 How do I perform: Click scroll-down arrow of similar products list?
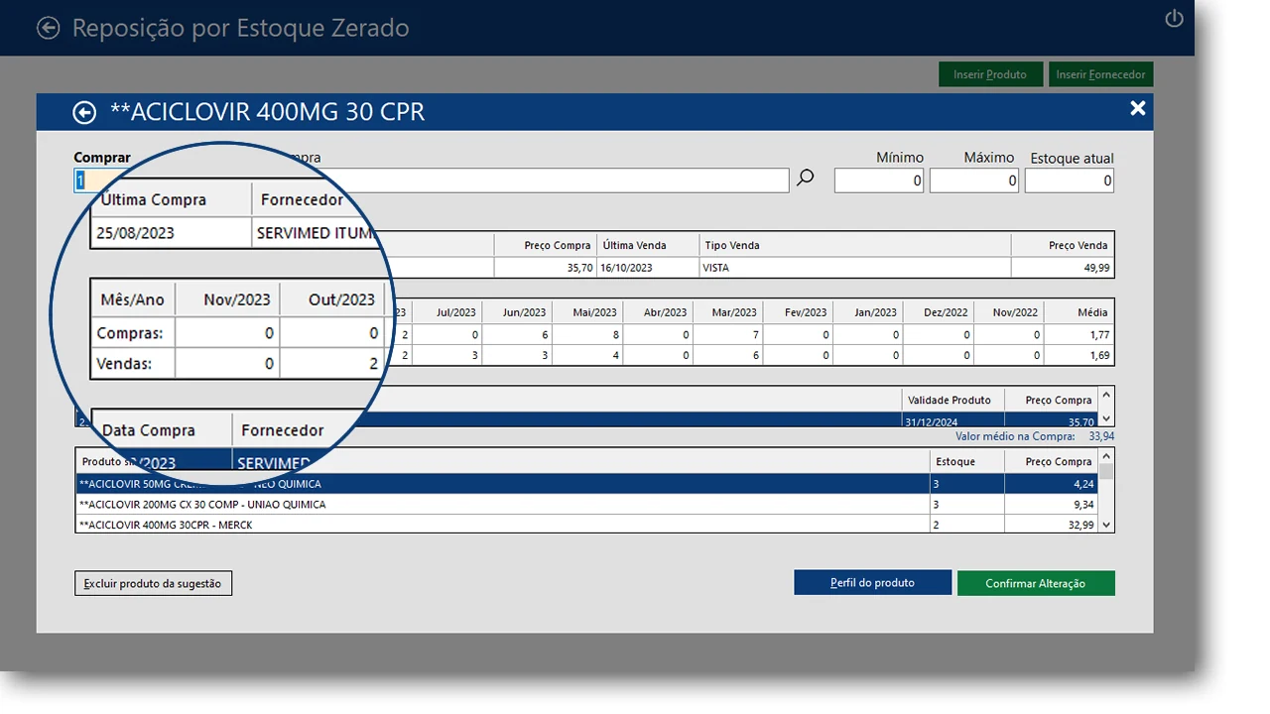coord(1106,525)
